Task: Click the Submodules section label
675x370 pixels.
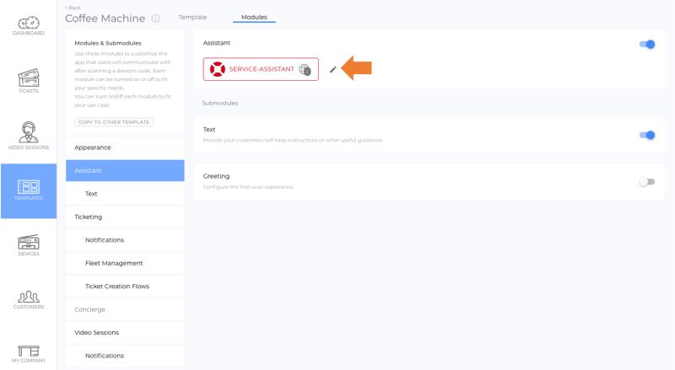Action: pyautogui.click(x=220, y=104)
